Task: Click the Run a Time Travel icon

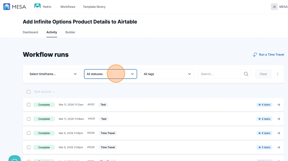Action: 255,55
